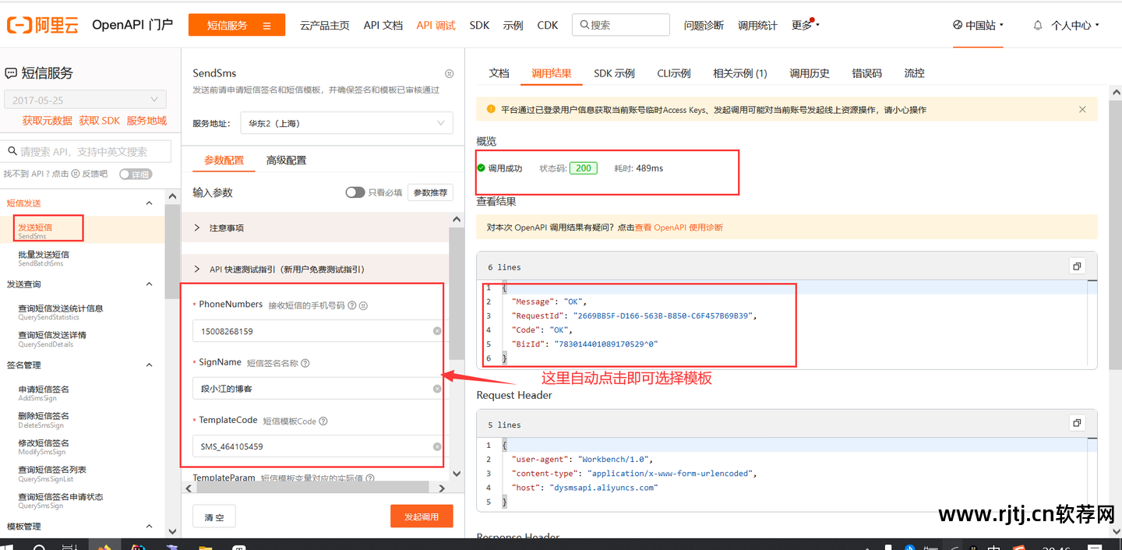Screen dimensions: 1122x550
Task: Clear the PhoneNumbers field with its x icon
Action: (437, 331)
